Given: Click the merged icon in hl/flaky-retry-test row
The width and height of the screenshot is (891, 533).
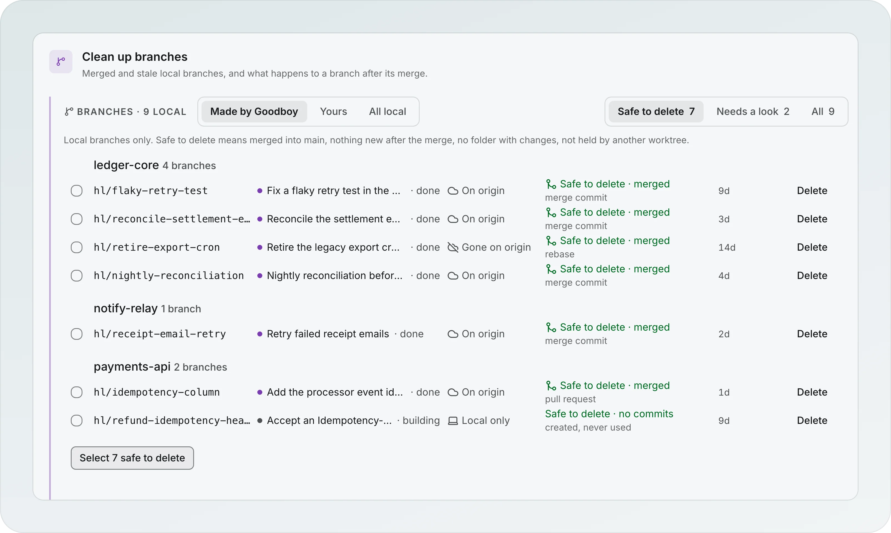Looking at the screenshot, I should 551,184.
